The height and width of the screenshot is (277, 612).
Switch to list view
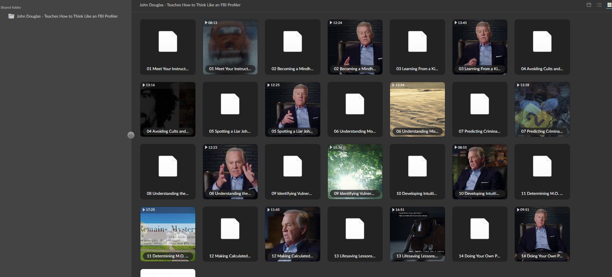[x=599, y=5]
